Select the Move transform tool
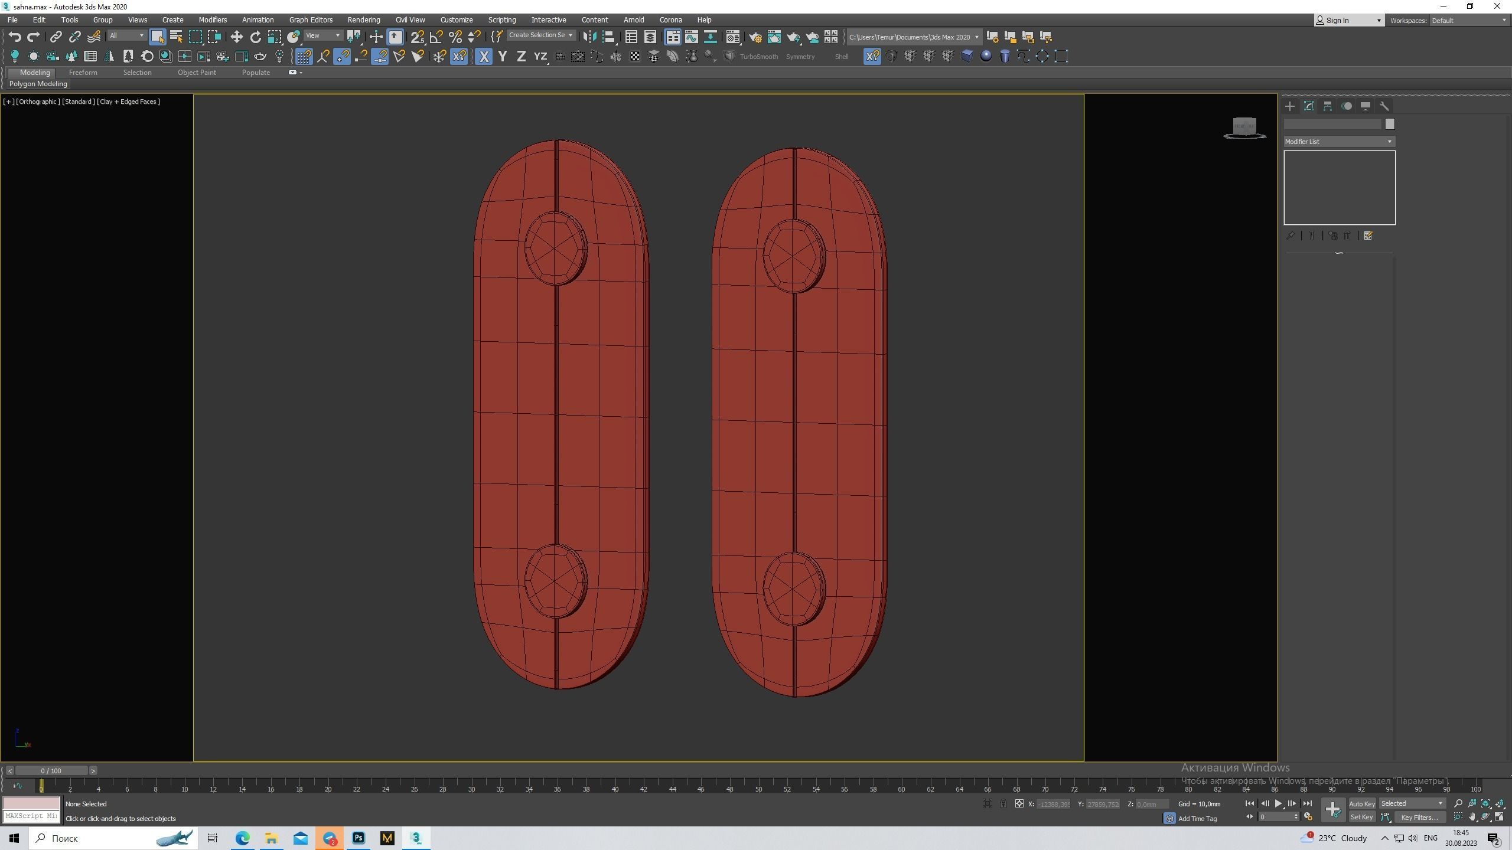Screen dimensions: 1512x850 click(x=236, y=37)
